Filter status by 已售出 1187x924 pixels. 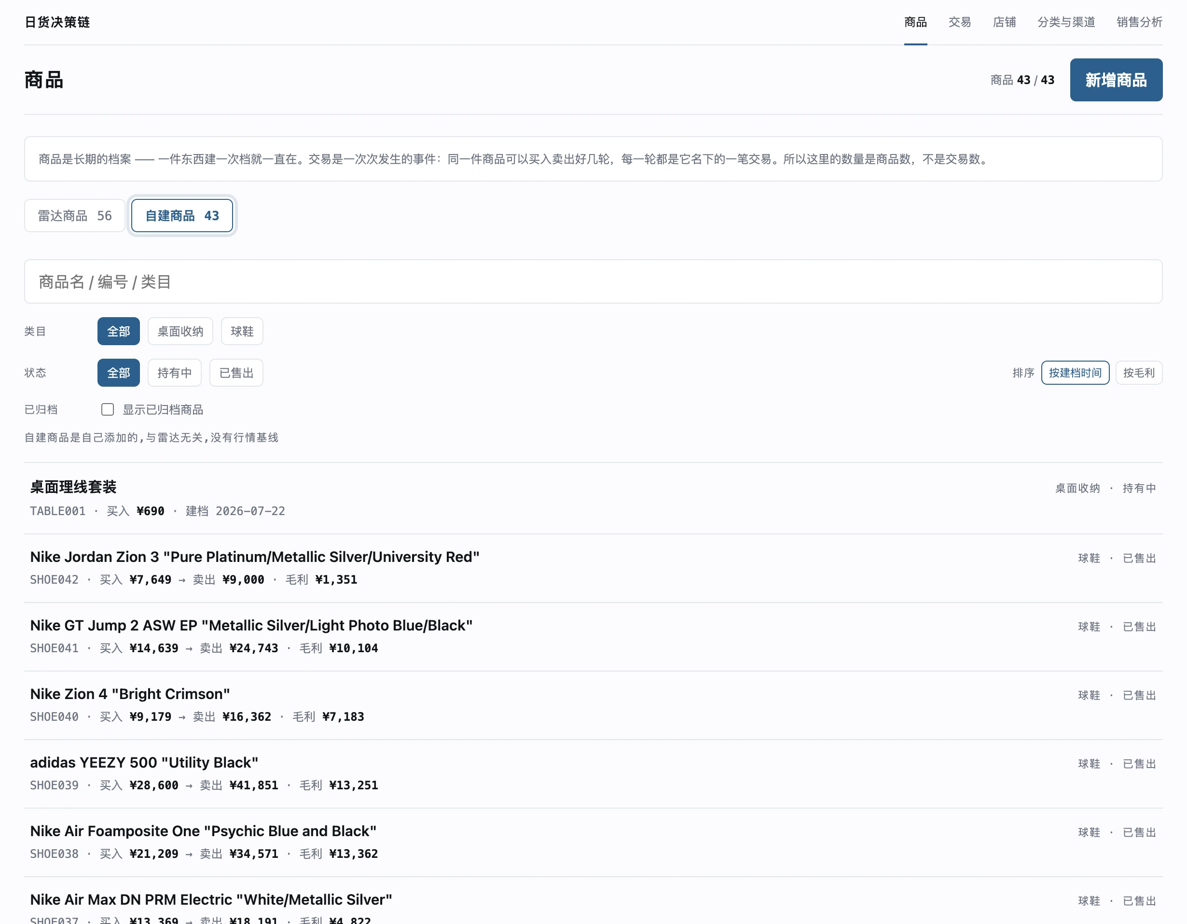(236, 373)
